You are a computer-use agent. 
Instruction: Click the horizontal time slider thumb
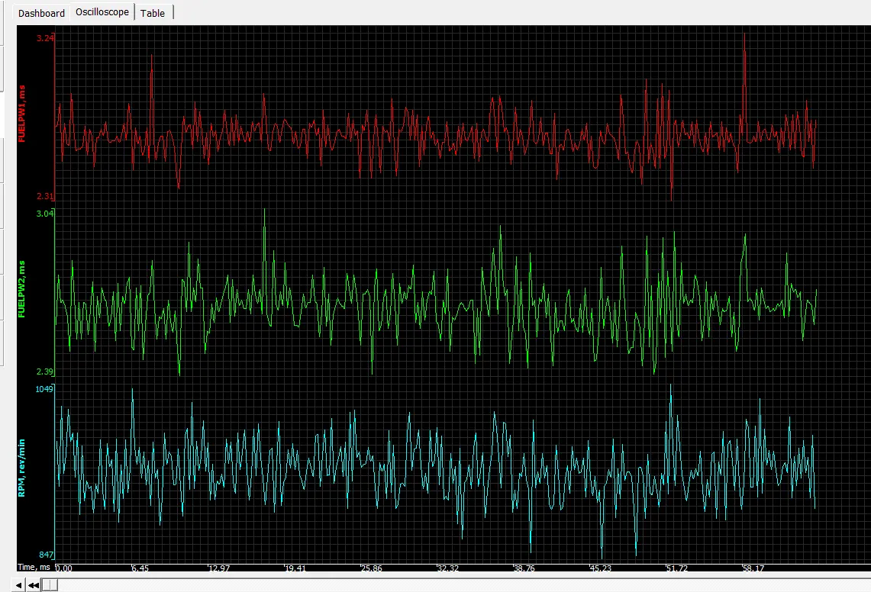tap(50, 585)
